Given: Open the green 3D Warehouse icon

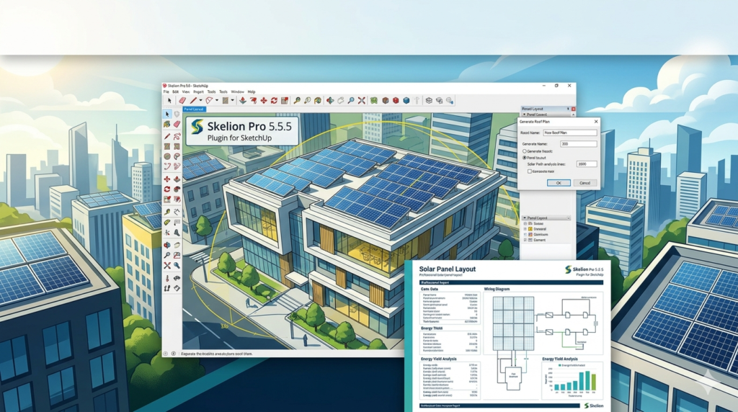Looking at the screenshot, I should click(x=373, y=101).
